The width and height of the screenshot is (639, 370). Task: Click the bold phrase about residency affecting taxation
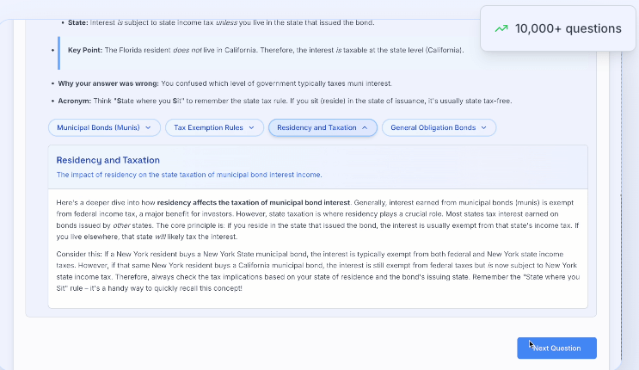(x=230, y=201)
